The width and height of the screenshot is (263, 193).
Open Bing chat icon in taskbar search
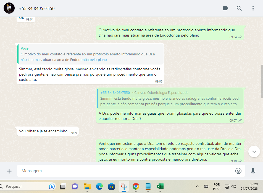(52, 186)
